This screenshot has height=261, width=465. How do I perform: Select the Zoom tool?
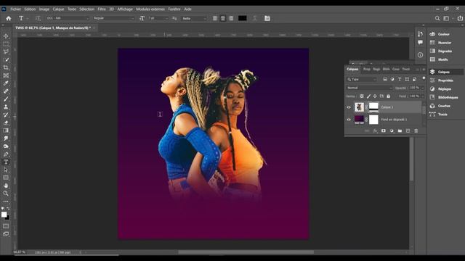[x=6, y=194]
